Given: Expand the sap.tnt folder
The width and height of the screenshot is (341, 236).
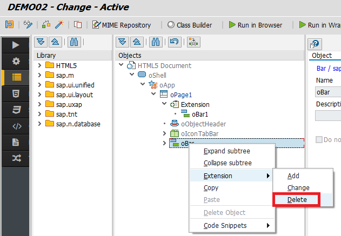Looking at the screenshot, I should pyautogui.click(x=39, y=114).
